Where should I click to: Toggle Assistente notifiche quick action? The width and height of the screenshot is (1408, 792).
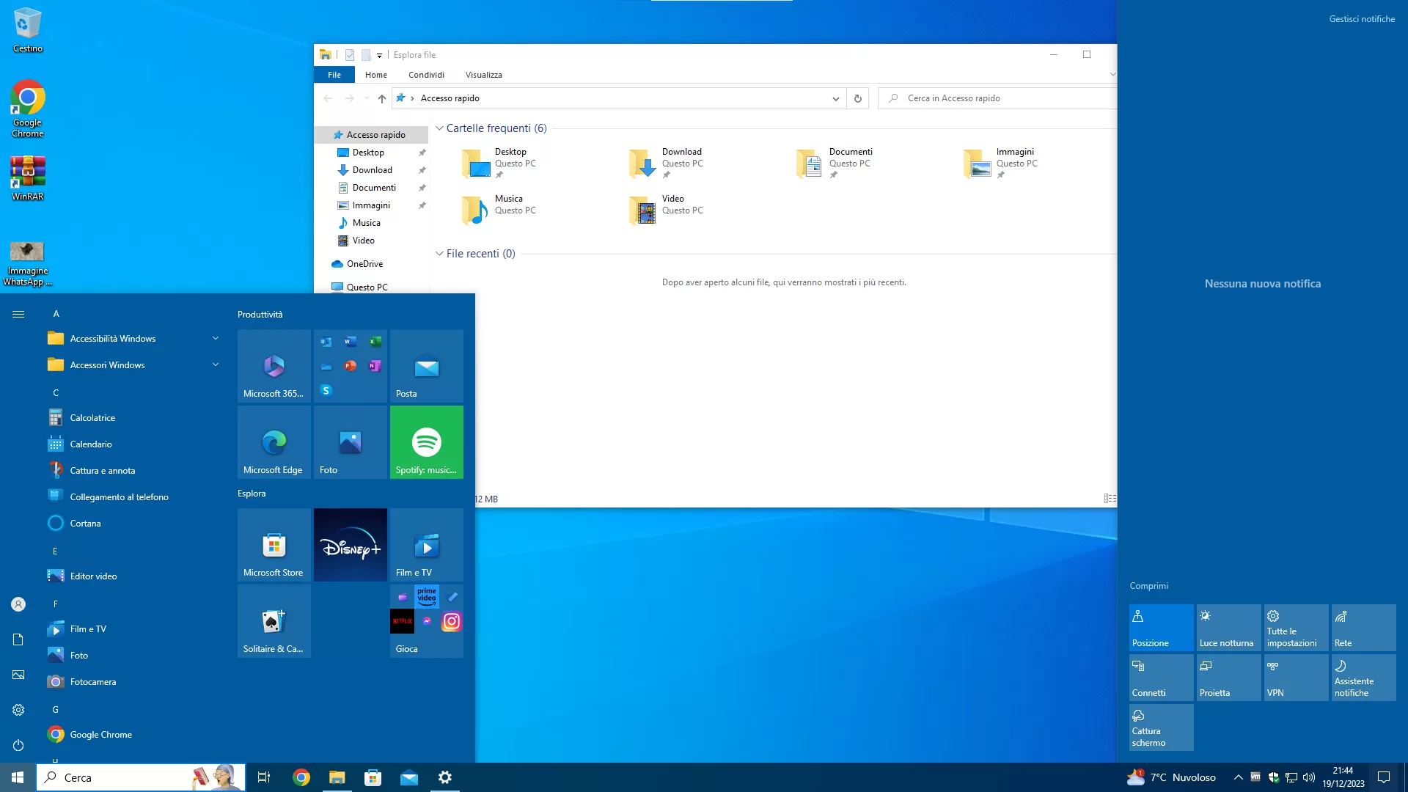pos(1363,678)
